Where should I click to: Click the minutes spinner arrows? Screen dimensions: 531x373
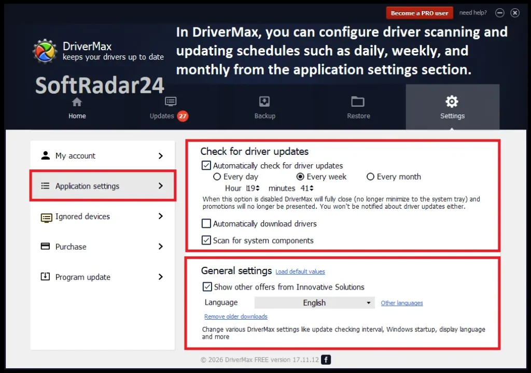pyautogui.click(x=312, y=188)
